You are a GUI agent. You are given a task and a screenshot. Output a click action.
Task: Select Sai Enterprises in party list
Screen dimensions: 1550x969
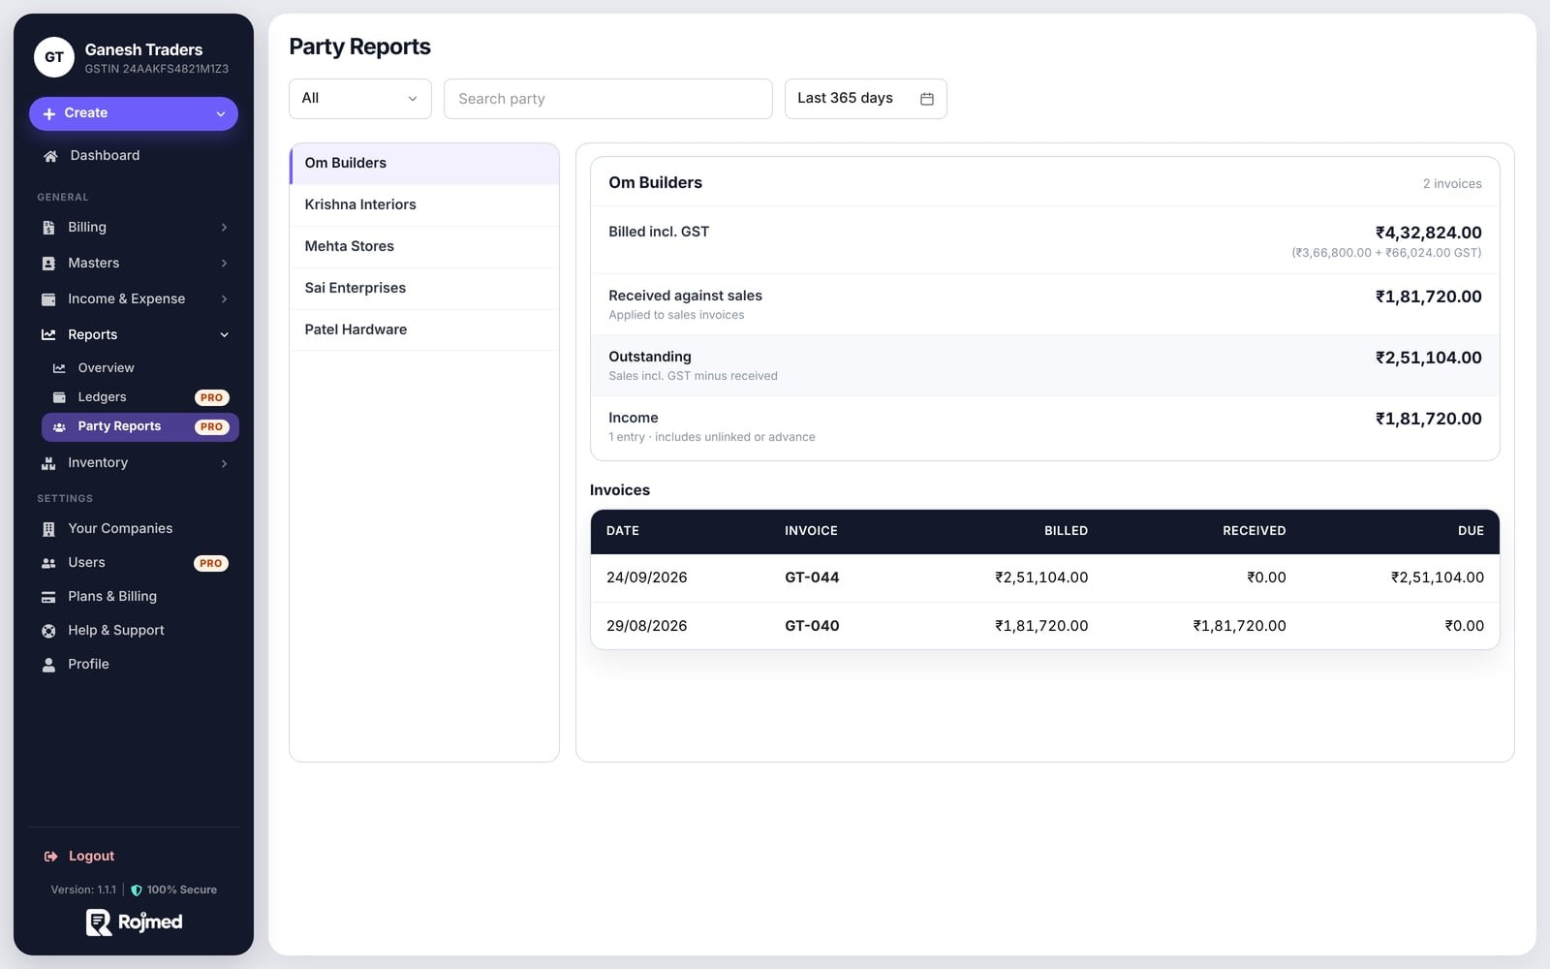click(x=424, y=289)
